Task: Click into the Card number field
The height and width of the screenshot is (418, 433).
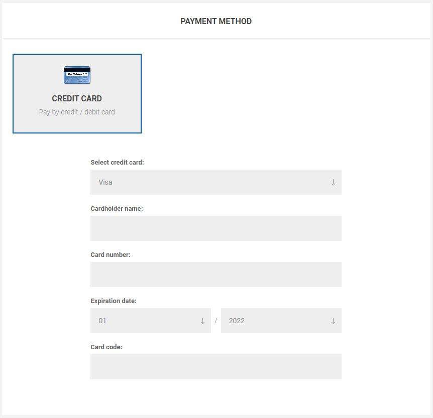Action: click(x=215, y=274)
